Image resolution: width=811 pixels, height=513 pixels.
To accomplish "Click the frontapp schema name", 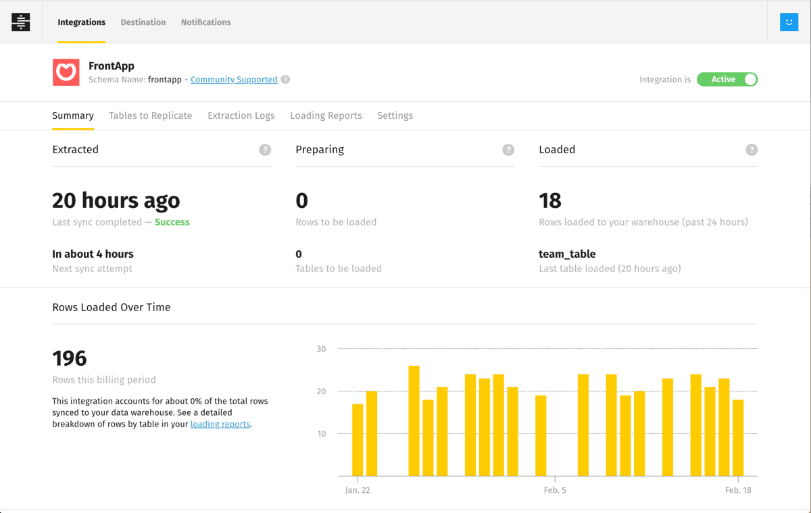I will 165,80.
